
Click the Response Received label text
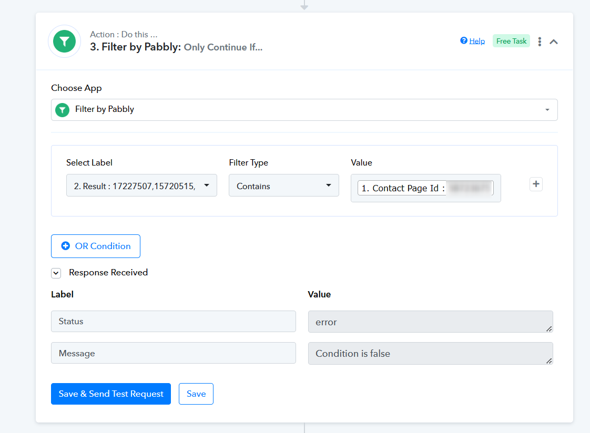click(108, 273)
